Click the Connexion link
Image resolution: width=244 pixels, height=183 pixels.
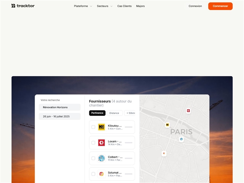195,6
